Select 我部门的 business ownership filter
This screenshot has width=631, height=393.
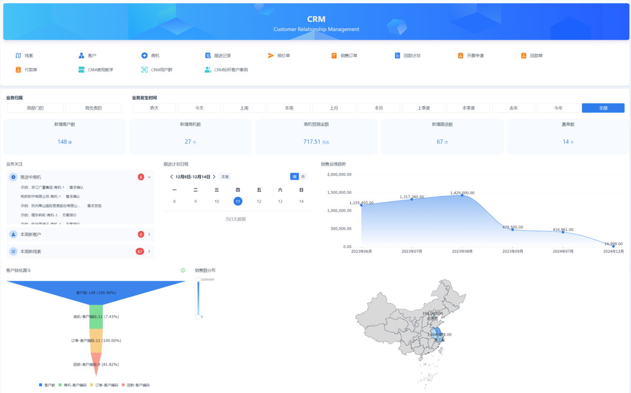tap(36, 108)
